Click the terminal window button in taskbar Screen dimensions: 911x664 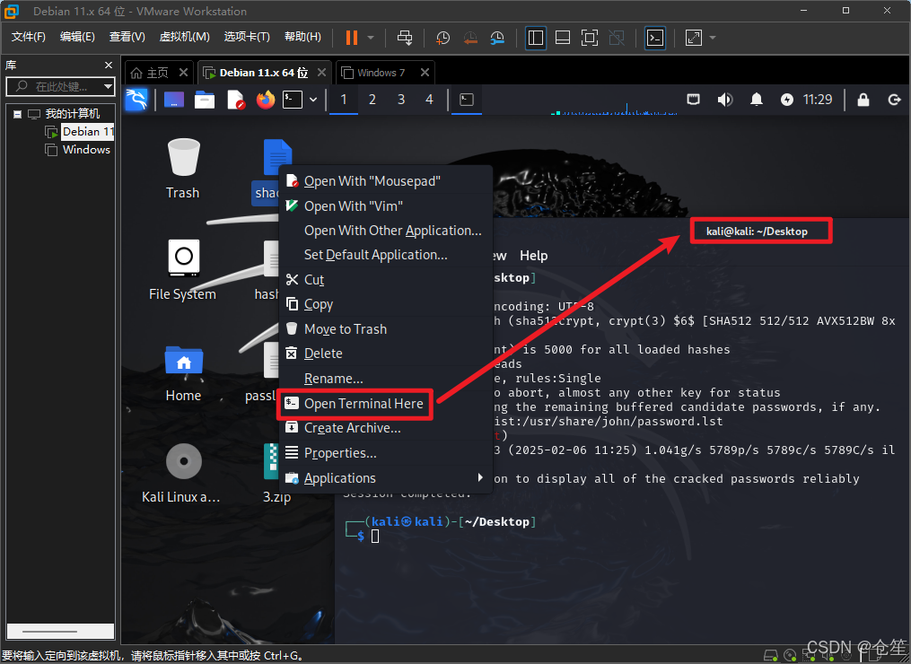point(467,100)
